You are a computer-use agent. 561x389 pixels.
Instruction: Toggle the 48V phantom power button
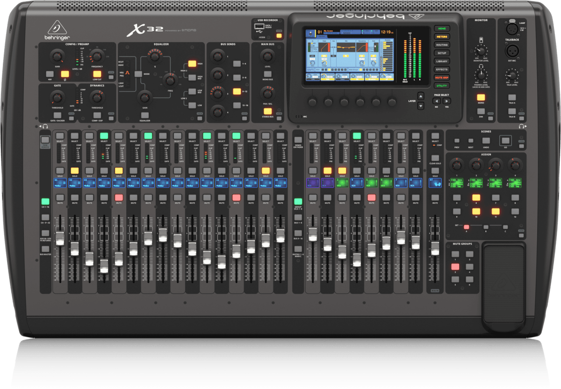50,74
